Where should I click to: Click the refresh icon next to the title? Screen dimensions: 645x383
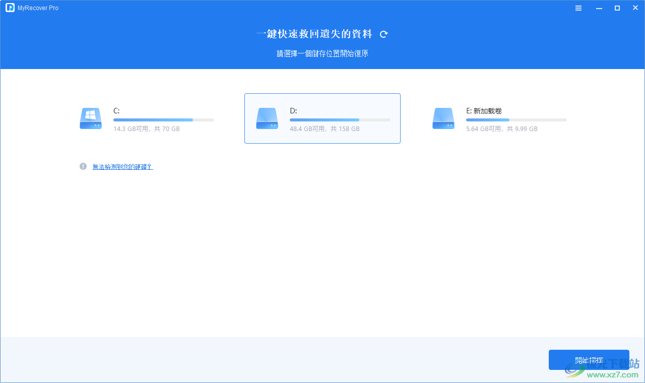(x=383, y=34)
